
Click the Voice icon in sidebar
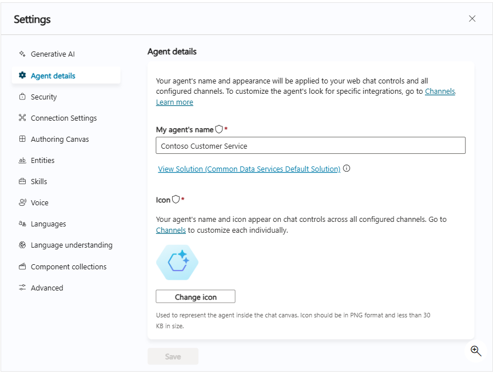22,202
